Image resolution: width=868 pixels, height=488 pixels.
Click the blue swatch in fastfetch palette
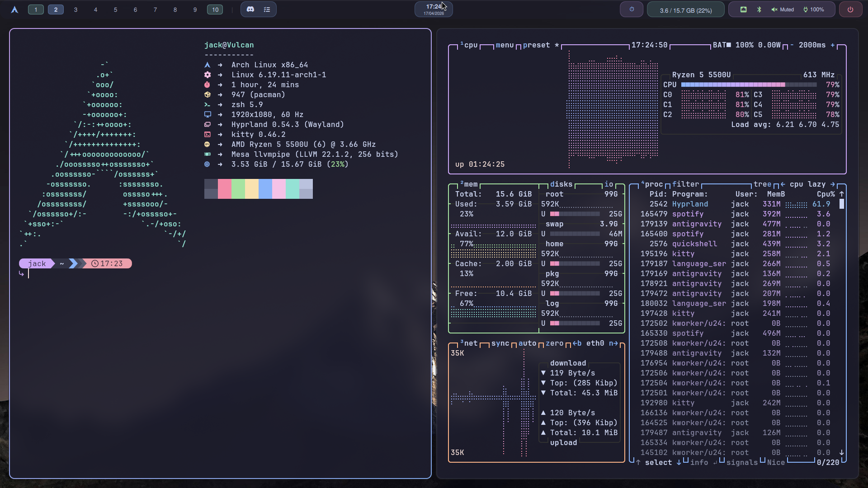click(265, 189)
